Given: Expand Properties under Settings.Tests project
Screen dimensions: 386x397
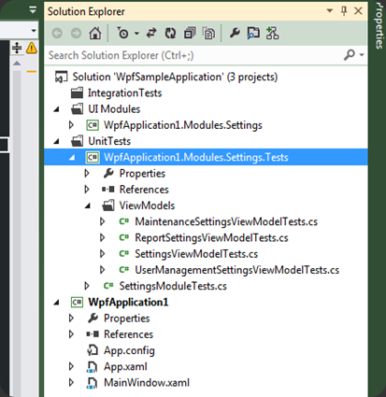Looking at the screenshot, I should (87, 173).
